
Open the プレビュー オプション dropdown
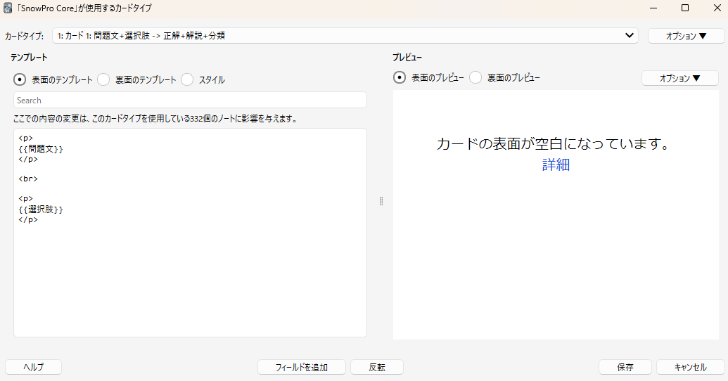click(679, 78)
